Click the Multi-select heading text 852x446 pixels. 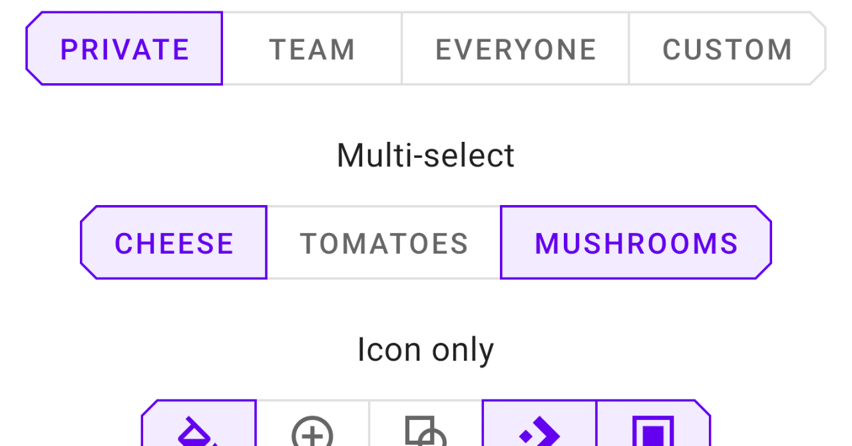pyautogui.click(x=425, y=154)
